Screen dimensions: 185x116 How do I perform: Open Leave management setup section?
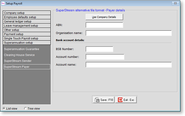(27, 26)
